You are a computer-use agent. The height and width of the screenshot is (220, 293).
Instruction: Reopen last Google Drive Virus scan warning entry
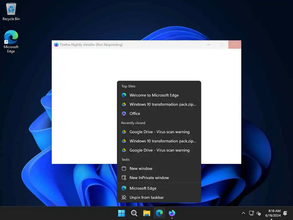click(x=159, y=150)
